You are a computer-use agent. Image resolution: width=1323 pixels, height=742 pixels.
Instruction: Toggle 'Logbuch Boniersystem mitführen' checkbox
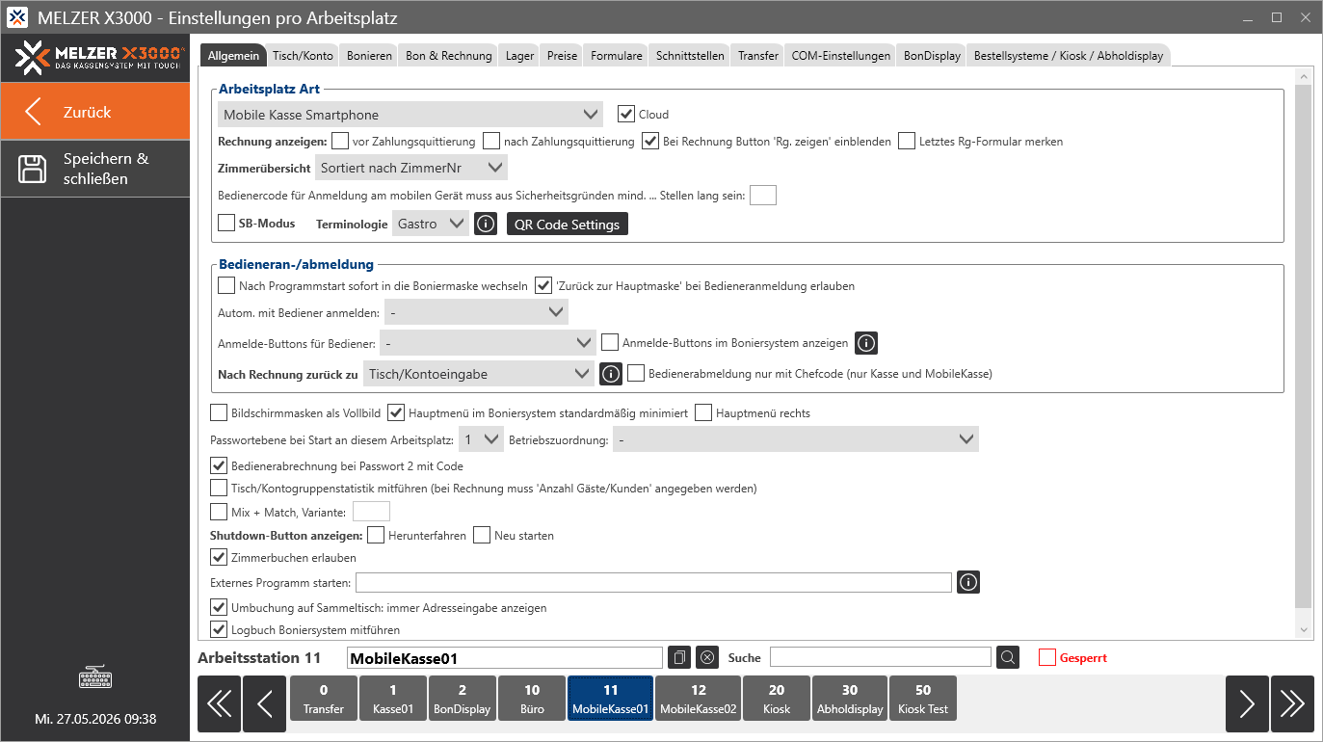click(219, 629)
